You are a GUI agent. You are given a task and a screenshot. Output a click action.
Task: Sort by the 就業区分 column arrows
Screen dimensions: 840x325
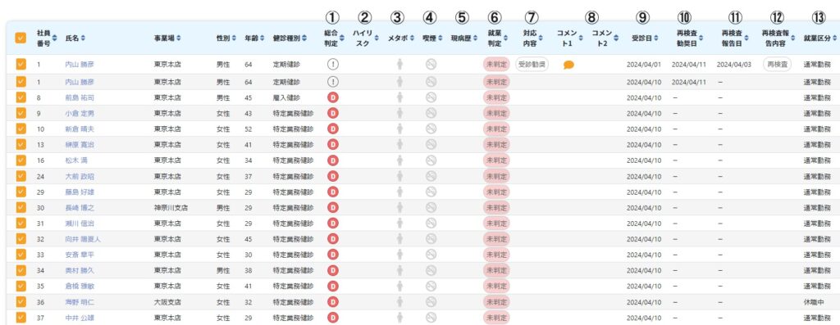[x=835, y=38]
